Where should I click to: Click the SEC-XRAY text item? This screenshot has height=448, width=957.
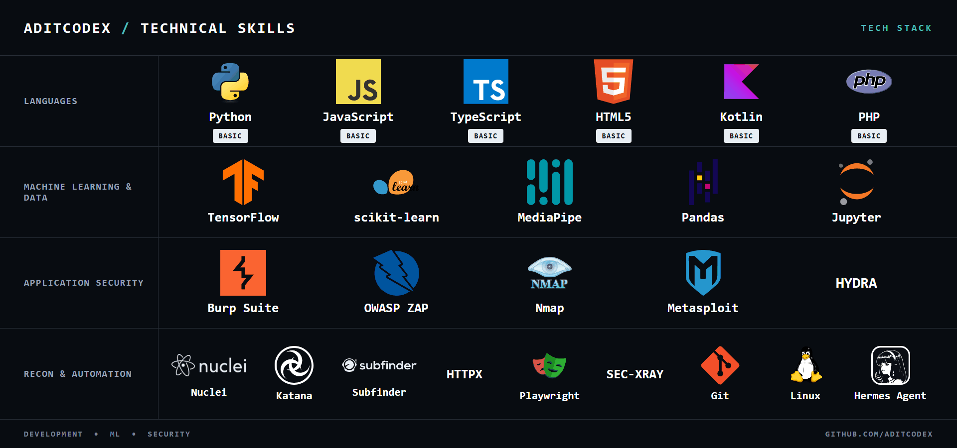[x=635, y=374]
